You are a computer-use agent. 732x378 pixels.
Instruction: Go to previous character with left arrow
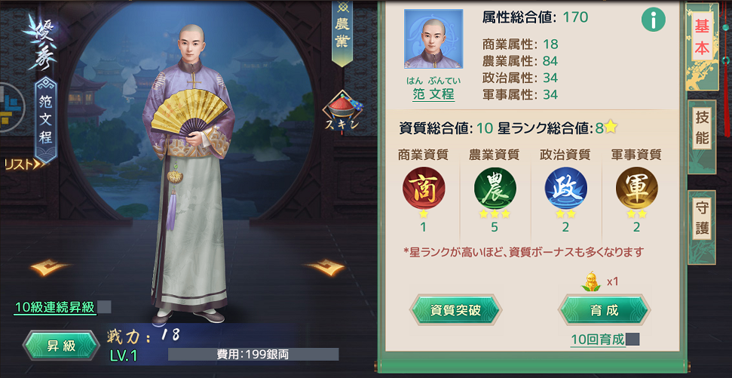(51, 268)
